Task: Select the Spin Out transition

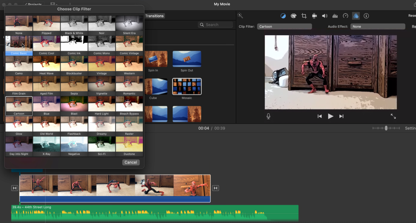Action: (187, 61)
